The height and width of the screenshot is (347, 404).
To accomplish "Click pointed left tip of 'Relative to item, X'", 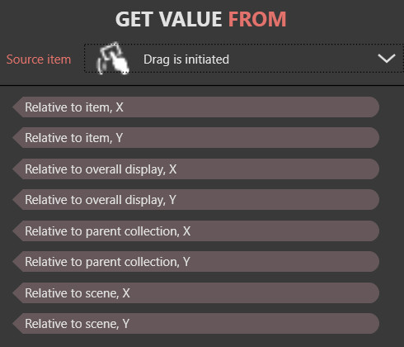I will click(17, 107).
